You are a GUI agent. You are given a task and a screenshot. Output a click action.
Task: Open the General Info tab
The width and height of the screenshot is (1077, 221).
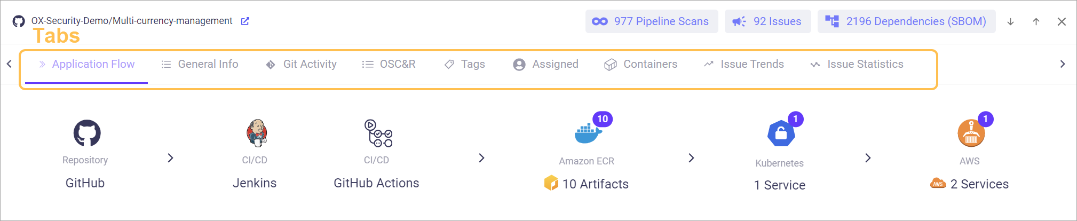click(x=200, y=65)
